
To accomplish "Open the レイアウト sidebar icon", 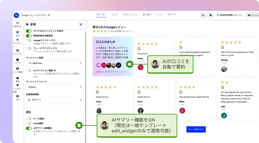I will 18,52.
